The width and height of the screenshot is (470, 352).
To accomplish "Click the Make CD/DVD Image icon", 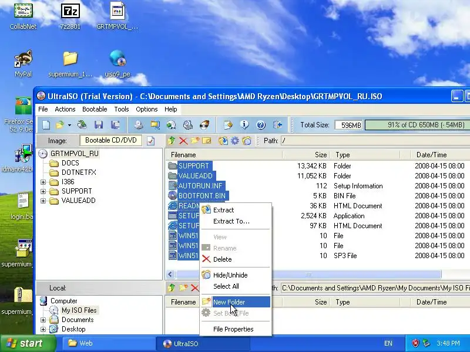I will 139,125.
